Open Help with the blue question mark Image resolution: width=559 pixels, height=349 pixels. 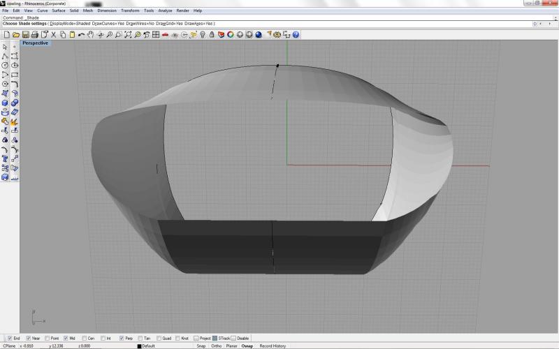[x=296, y=34]
